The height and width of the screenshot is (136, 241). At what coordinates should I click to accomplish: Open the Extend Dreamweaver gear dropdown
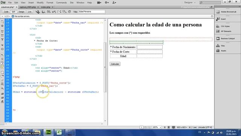[x=107, y=3]
